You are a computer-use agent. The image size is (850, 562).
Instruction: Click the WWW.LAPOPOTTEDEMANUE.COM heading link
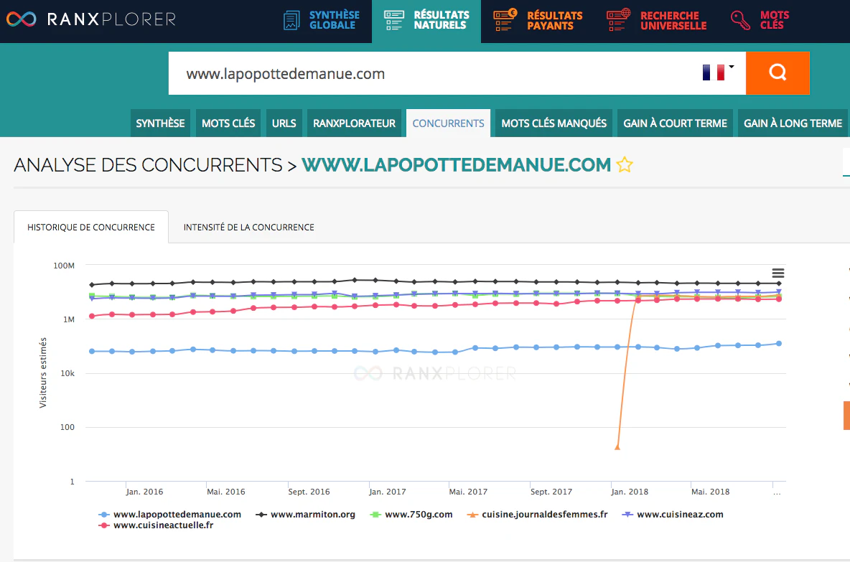tap(457, 165)
